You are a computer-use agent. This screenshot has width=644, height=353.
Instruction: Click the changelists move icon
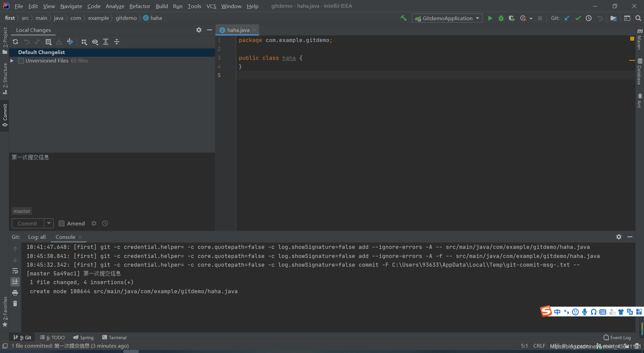tap(70, 42)
